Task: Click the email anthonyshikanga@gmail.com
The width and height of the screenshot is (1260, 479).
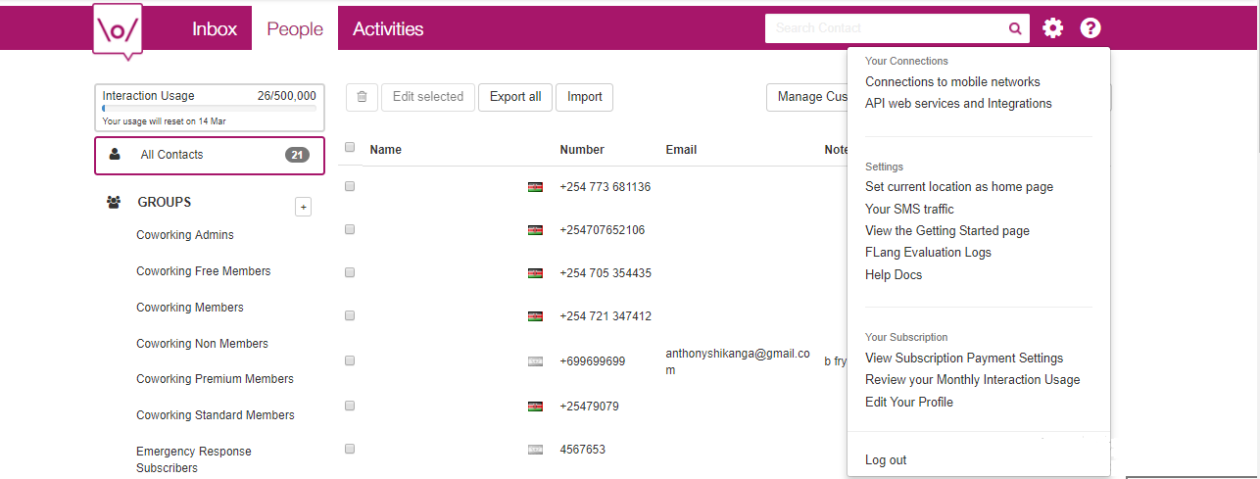Action: (x=738, y=361)
